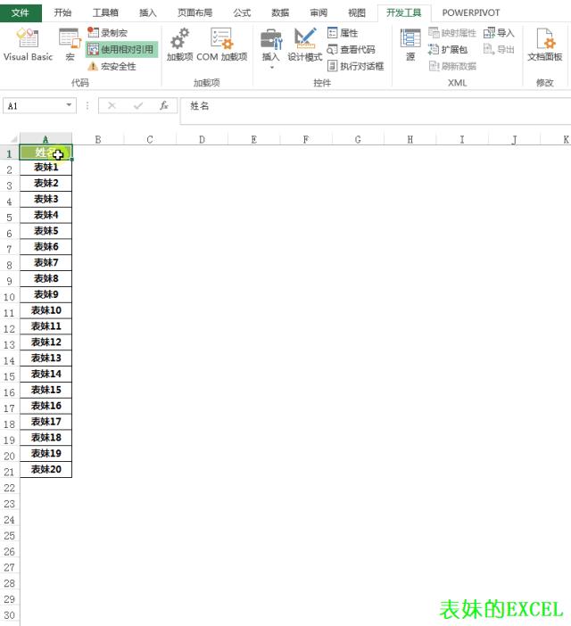The height and width of the screenshot is (626, 571).
Task: Open COM 加载项 dialog
Action: point(222,45)
